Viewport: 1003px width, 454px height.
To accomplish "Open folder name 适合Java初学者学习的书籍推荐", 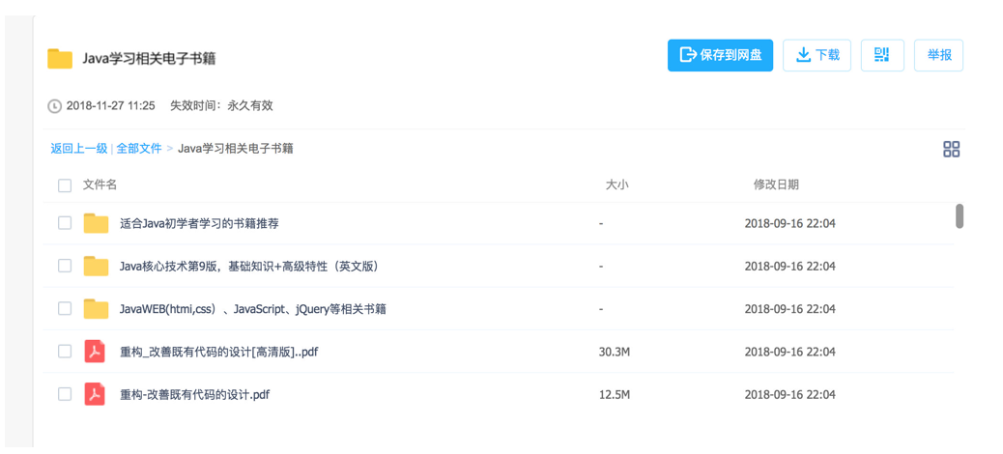I will click(x=199, y=224).
